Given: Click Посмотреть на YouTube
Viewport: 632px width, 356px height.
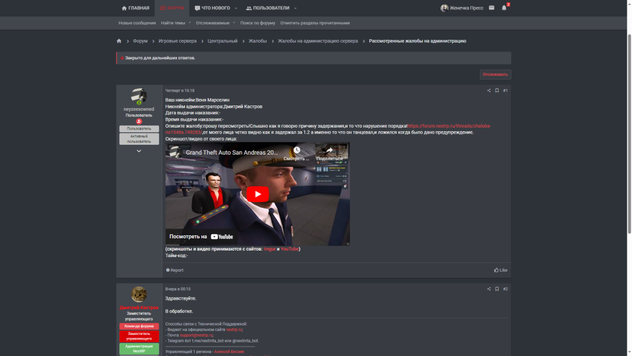Looking at the screenshot, I should [201, 237].
